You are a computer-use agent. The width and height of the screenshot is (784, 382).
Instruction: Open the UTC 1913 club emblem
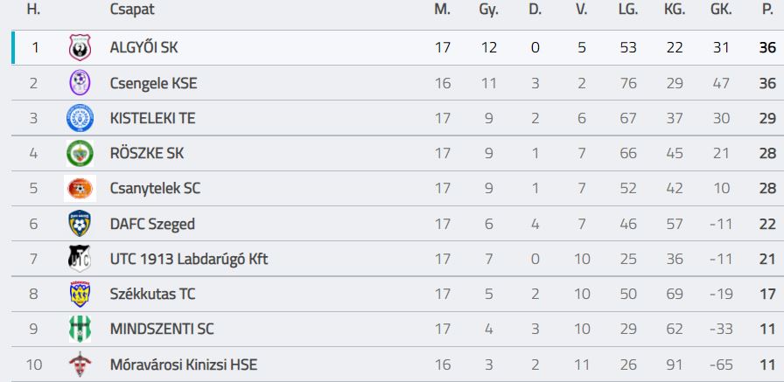point(80,259)
